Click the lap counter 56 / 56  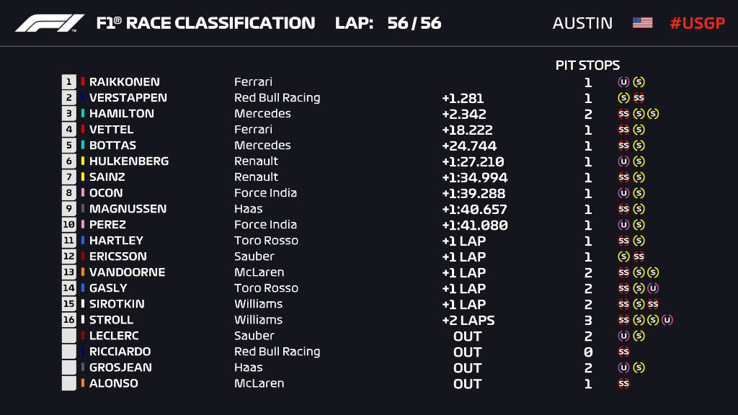click(414, 23)
